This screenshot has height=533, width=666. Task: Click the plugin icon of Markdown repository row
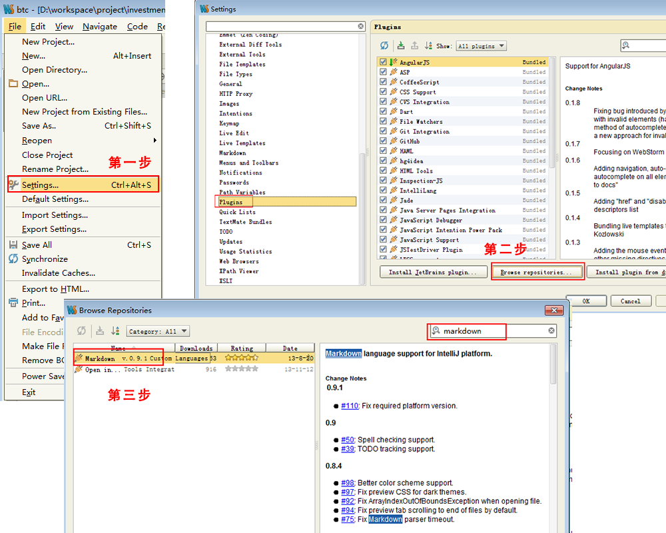tap(79, 358)
